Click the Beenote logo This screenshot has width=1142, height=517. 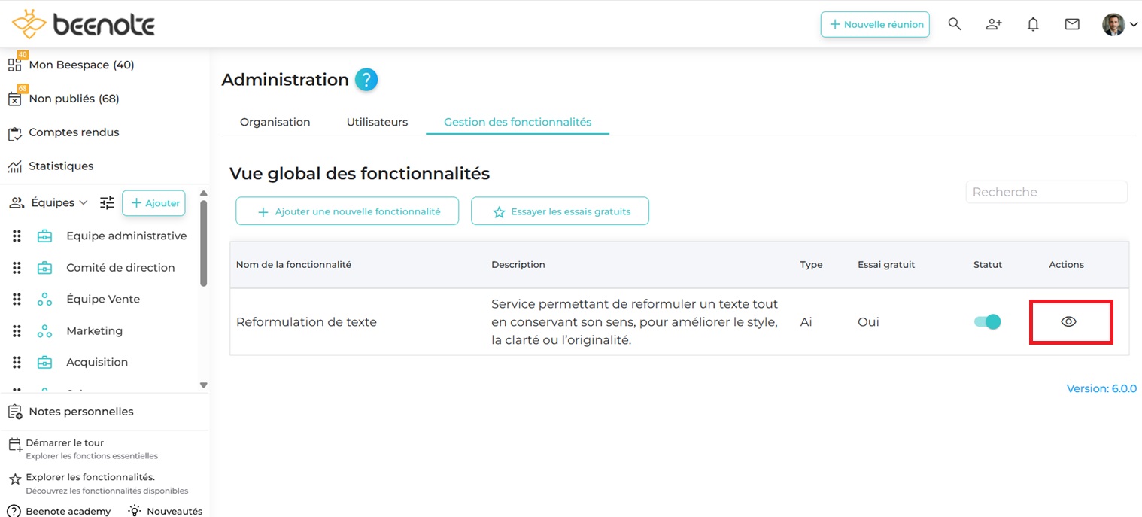[x=84, y=24]
